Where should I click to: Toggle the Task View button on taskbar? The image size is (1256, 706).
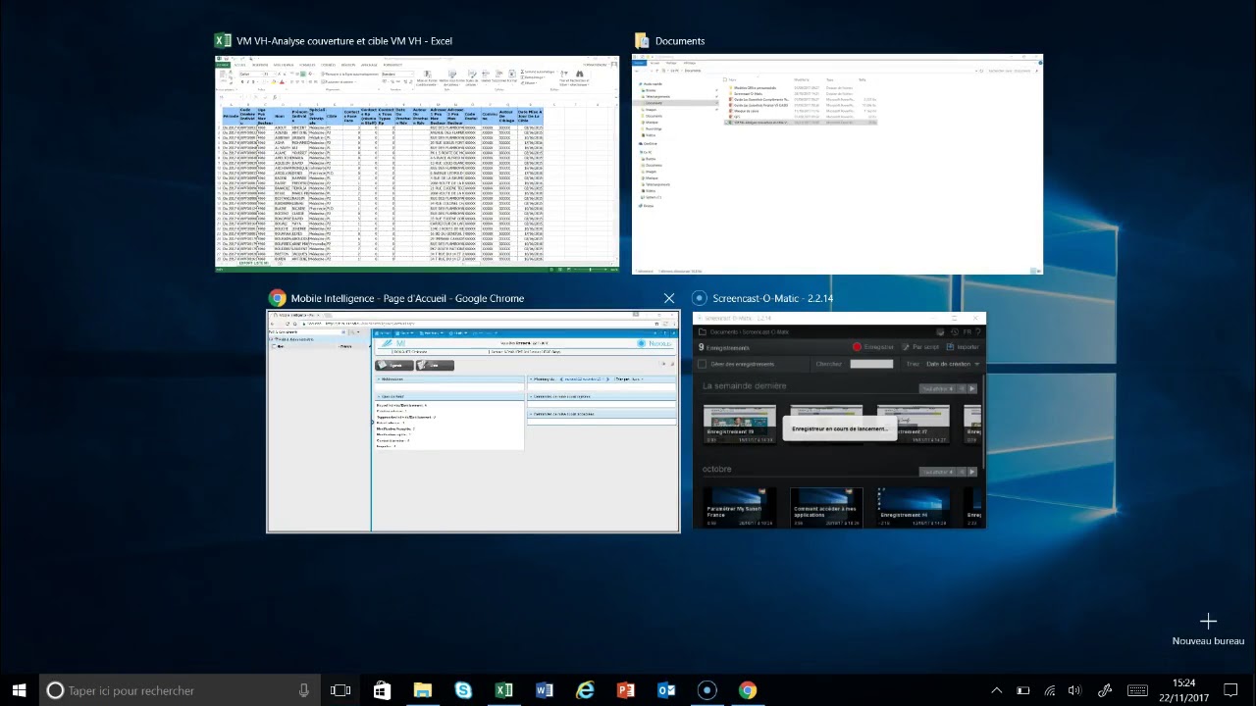[x=340, y=690]
